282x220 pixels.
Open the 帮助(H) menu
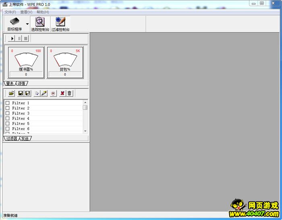click(x=43, y=12)
